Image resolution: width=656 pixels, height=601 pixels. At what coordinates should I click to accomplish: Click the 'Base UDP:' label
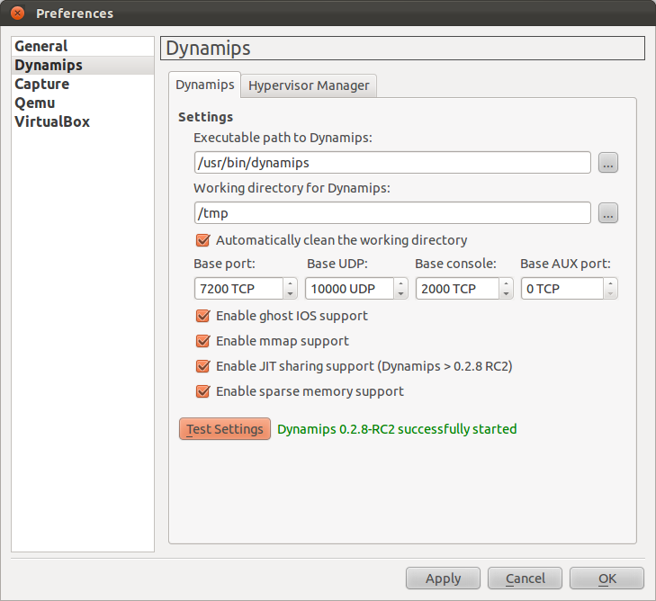coord(337,264)
